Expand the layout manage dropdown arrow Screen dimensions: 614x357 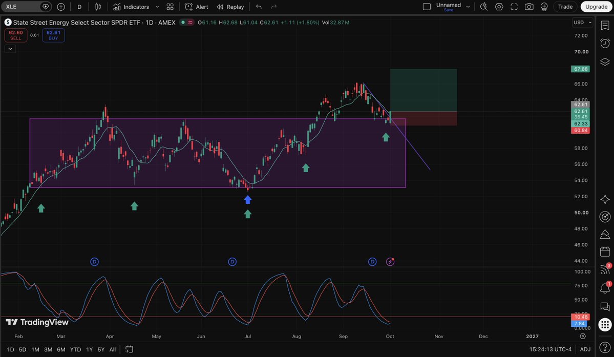point(468,7)
